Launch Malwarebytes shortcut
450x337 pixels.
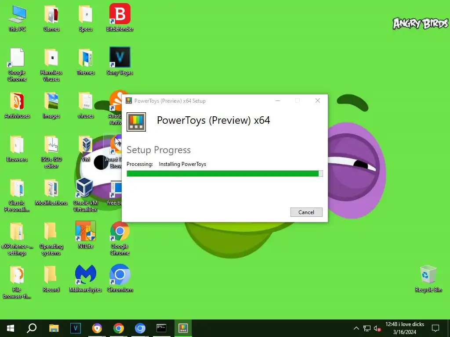point(86,278)
